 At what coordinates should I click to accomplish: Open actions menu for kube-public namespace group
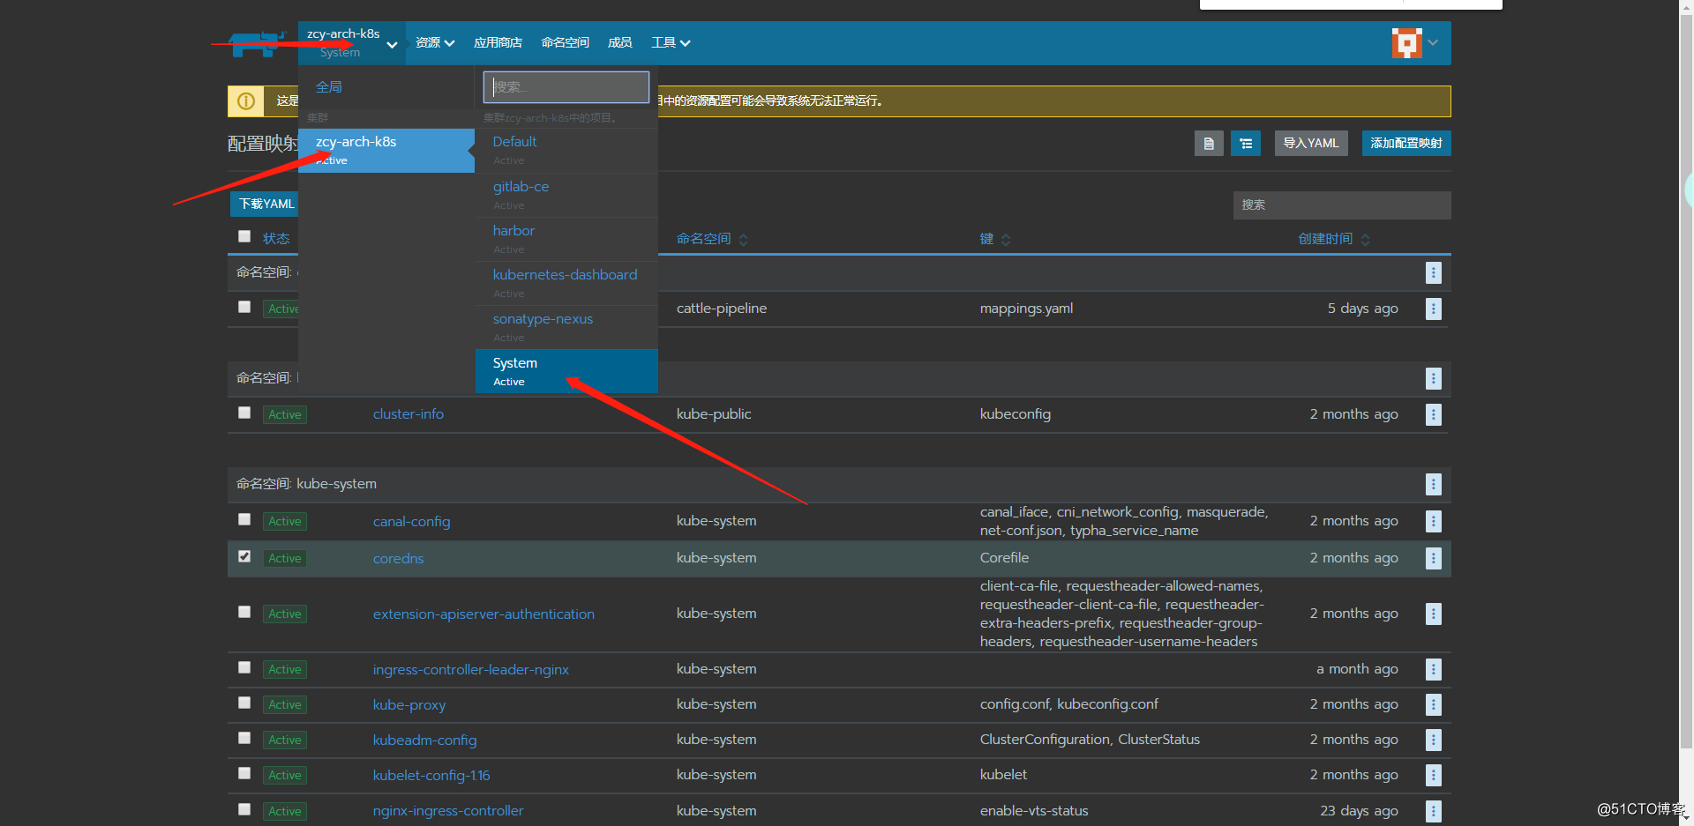[x=1433, y=378]
